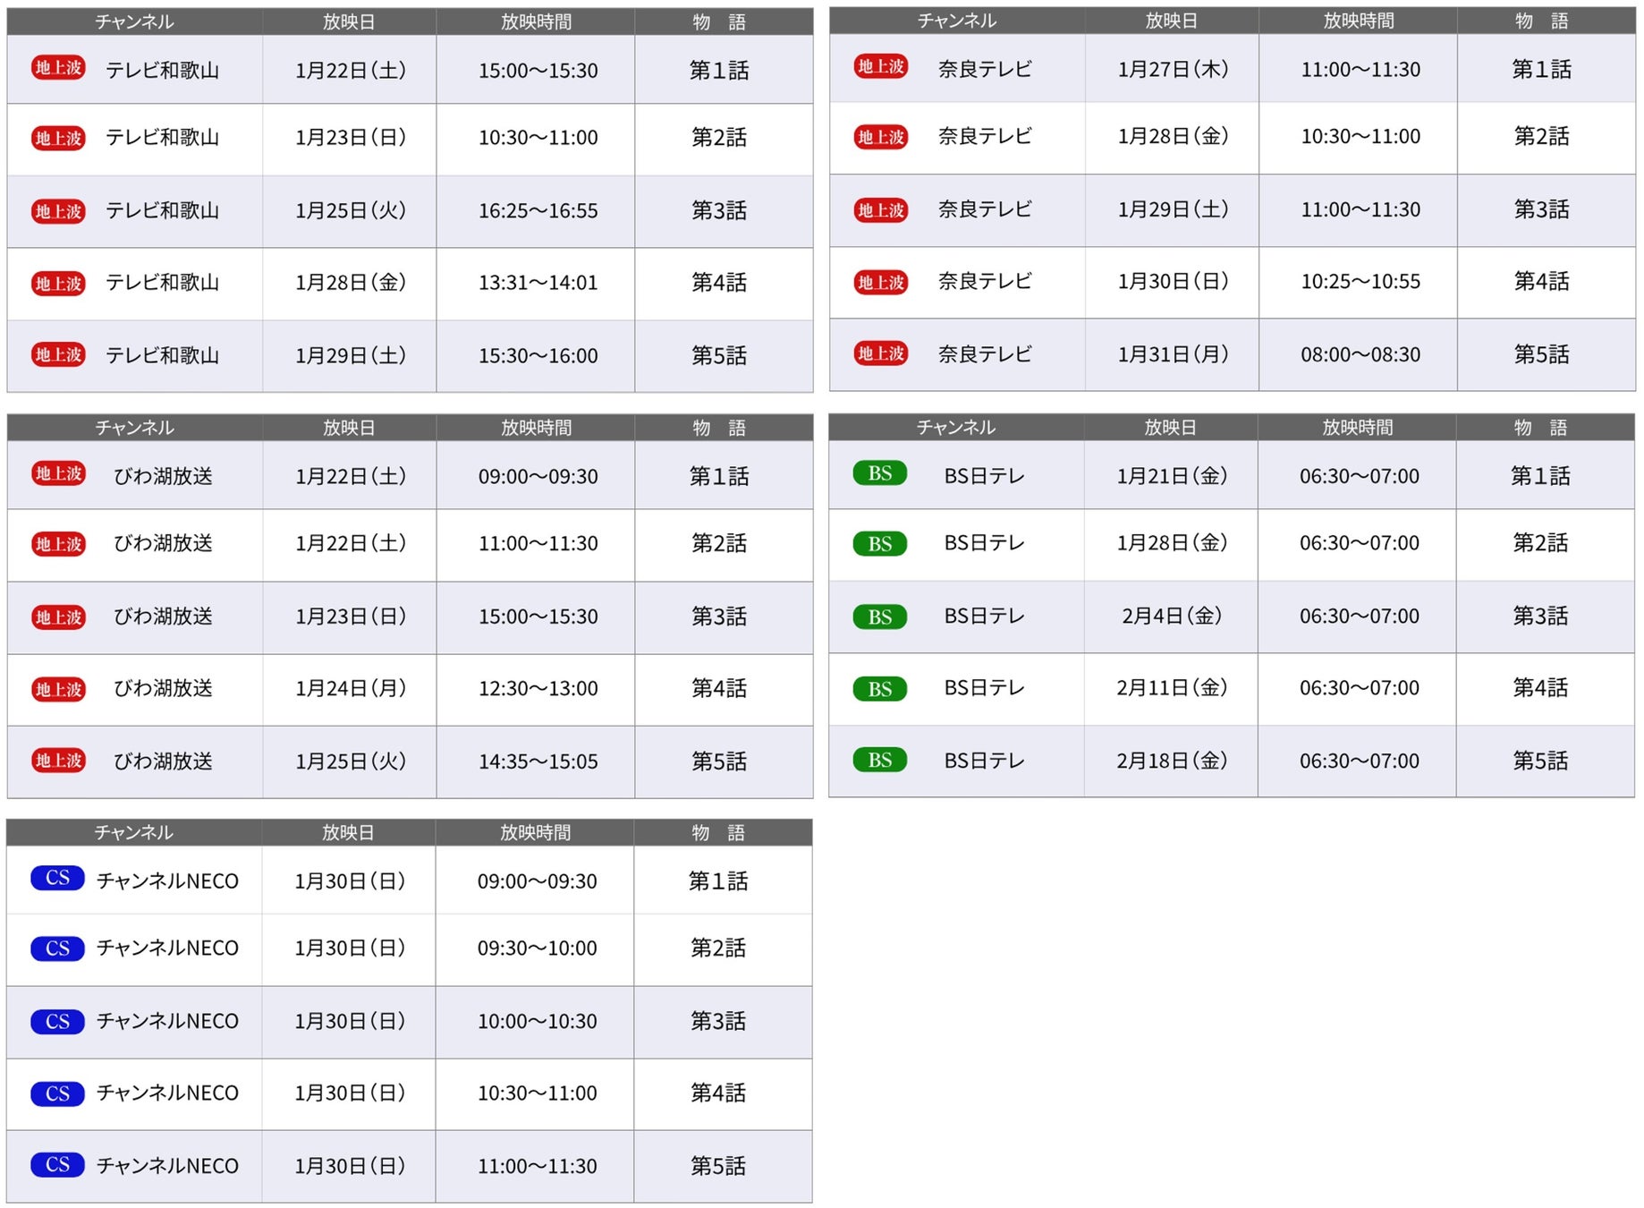The width and height of the screenshot is (1644, 1208).
Task: Click the 地上波 badge in 奈良テレビ 第1話 row
Action: coord(881,66)
